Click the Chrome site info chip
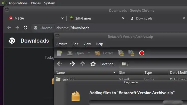The width and height of the screenshot is (187, 105). pyautogui.click(x=43, y=28)
